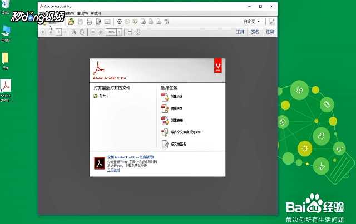Select the arrow Selection tool
Image resolution: width=356 pixels, height=224 pixels.
[x=74, y=32]
